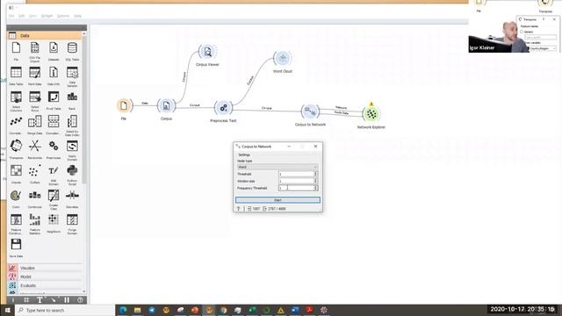Add the Feature Constructor widget
Image resolution: width=562 pixels, height=316 pixels.
[16, 224]
